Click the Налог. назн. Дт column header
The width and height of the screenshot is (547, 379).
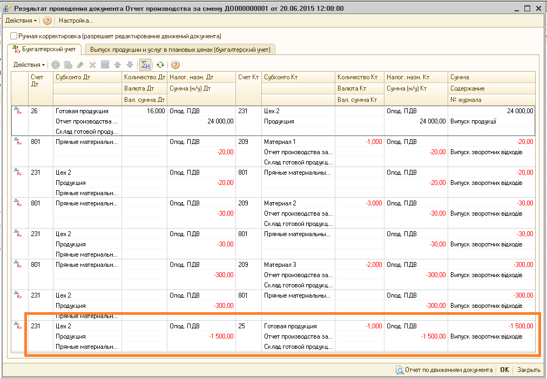201,77
